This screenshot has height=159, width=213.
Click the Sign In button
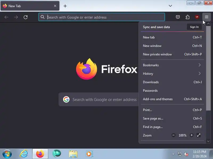pyautogui.click(x=194, y=27)
